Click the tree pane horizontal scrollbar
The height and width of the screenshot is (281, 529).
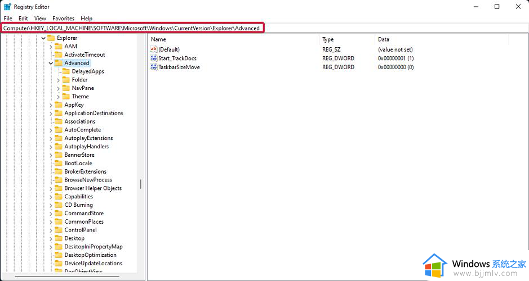[x=67, y=277]
